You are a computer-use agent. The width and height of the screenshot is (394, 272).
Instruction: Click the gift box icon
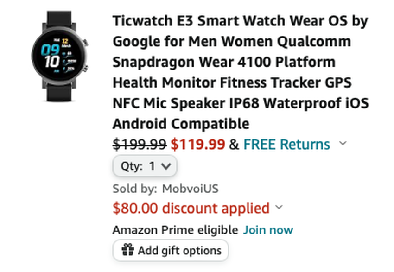point(127,250)
